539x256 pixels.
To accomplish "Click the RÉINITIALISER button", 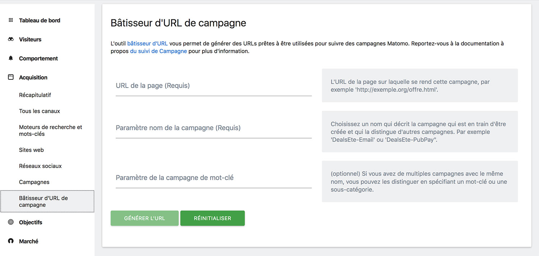I will point(212,218).
